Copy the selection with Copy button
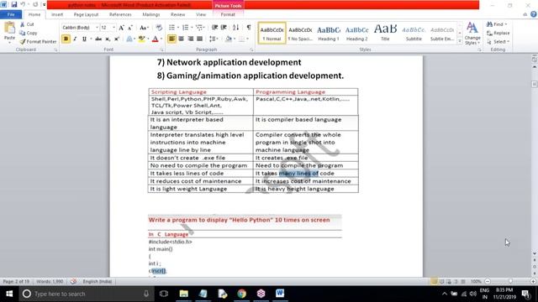Image resolution: width=538 pixels, height=302 pixels. 29,33
